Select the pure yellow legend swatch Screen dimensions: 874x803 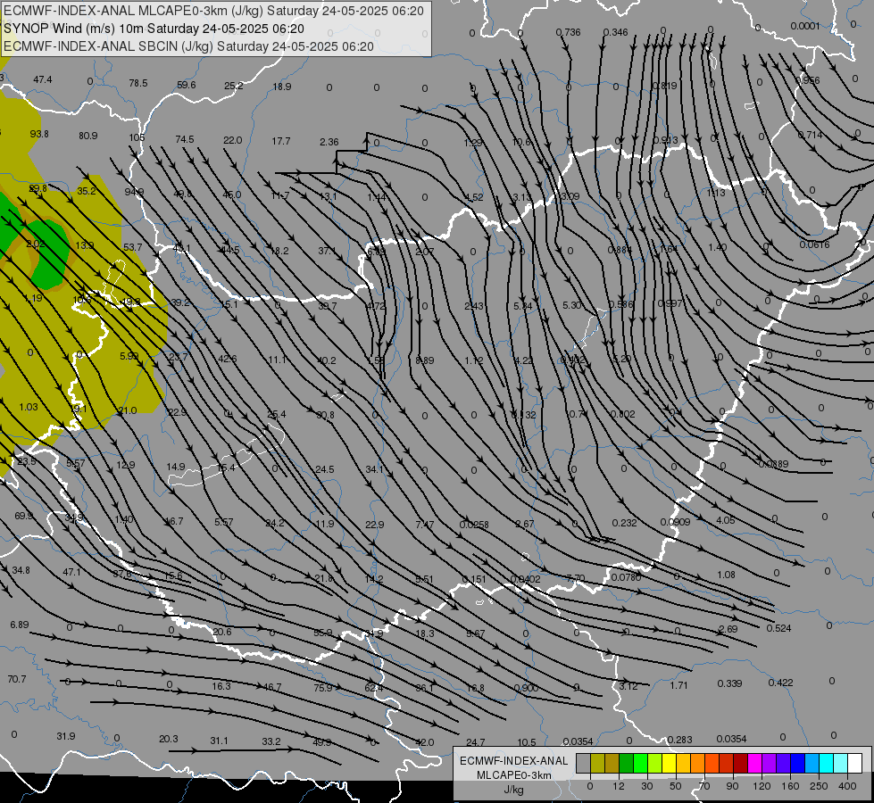(669, 763)
